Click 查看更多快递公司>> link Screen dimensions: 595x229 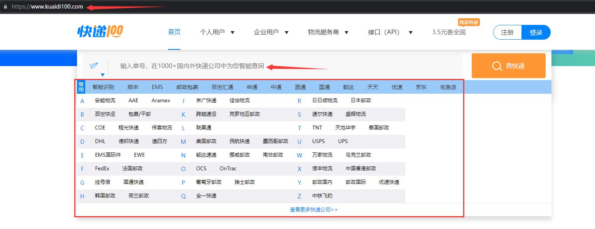pos(314,210)
